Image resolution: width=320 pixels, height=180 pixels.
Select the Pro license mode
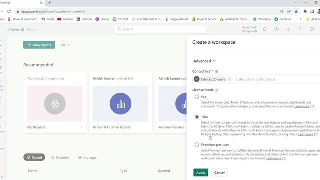pyautogui.click(x=197, y=97)
